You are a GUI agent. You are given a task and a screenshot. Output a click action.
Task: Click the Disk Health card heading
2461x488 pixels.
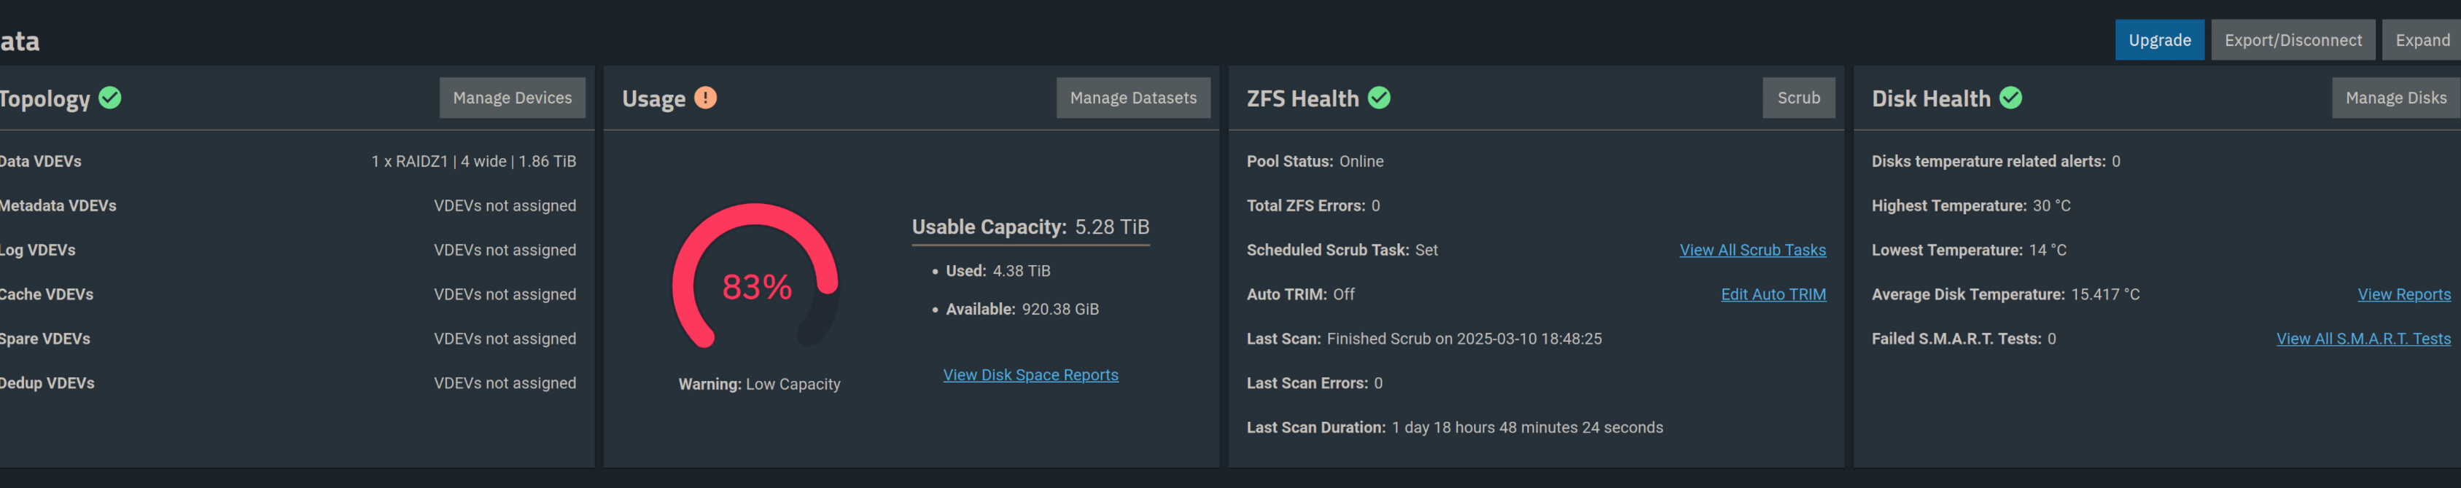coord(1931,98)
